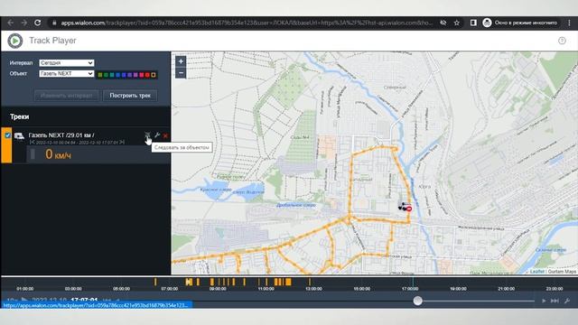Click the Изменить интервал button
This screenshot has width=578, height=325.
click(66, 96)
